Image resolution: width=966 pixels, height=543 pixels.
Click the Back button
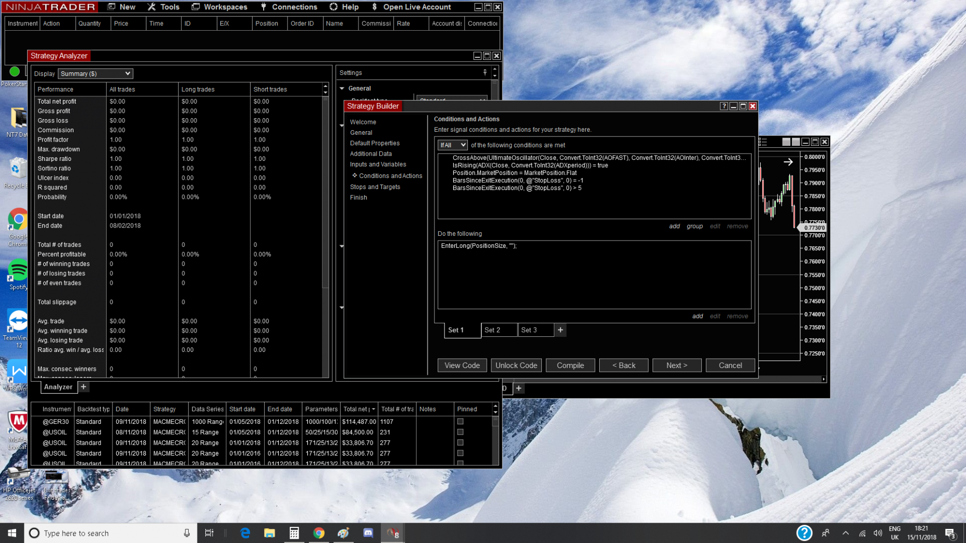[624, 365]
